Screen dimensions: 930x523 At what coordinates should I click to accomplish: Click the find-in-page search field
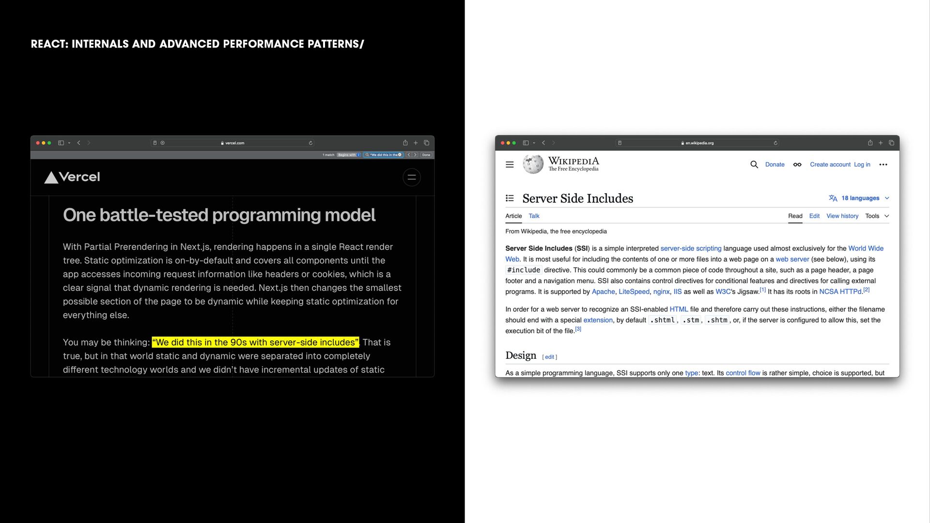[384, 155]
